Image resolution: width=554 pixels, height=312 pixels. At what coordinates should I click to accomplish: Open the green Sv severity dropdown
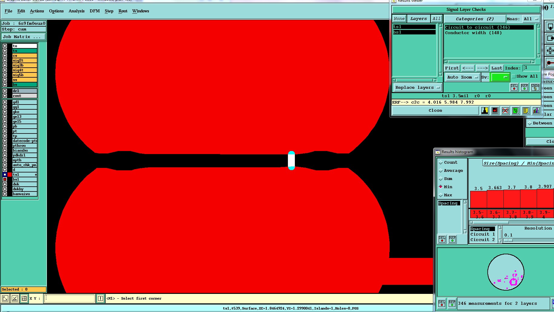pyautogui.click(x=500, y=77)
